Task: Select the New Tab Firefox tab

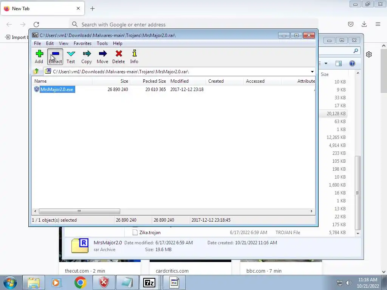Action: (43, 8)
